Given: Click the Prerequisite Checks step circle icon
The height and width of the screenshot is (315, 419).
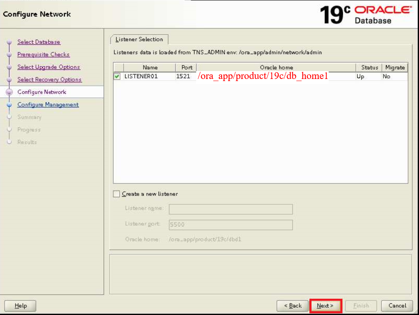Looking at the screenshot, I should [9, 54].
